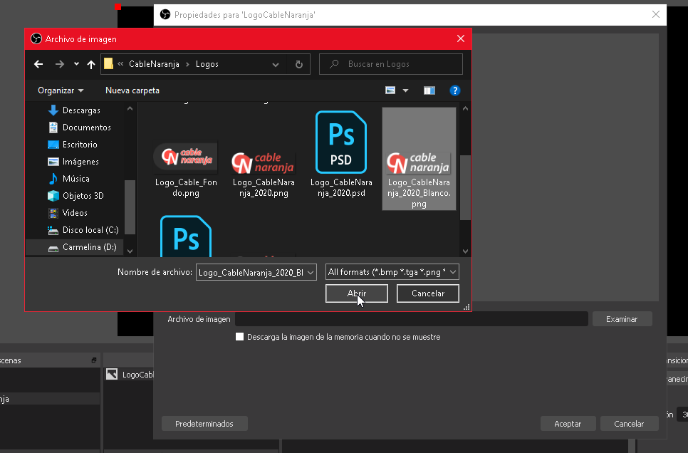Go up one folder level
The height and width of the screenshot is (453, 688).
pyautogui.click(x=91, y=64)
